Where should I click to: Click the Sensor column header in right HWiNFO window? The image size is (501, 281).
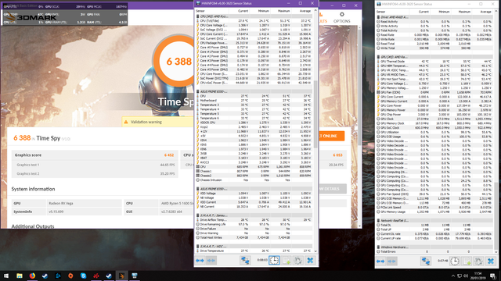[392, 12]
